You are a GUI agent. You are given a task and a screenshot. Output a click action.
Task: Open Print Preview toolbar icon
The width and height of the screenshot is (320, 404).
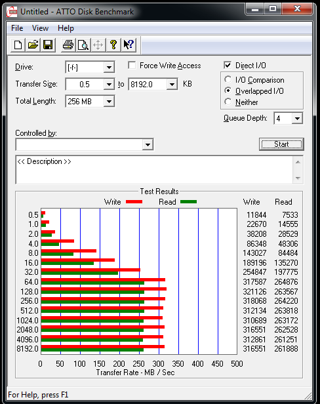click(83, 45)
